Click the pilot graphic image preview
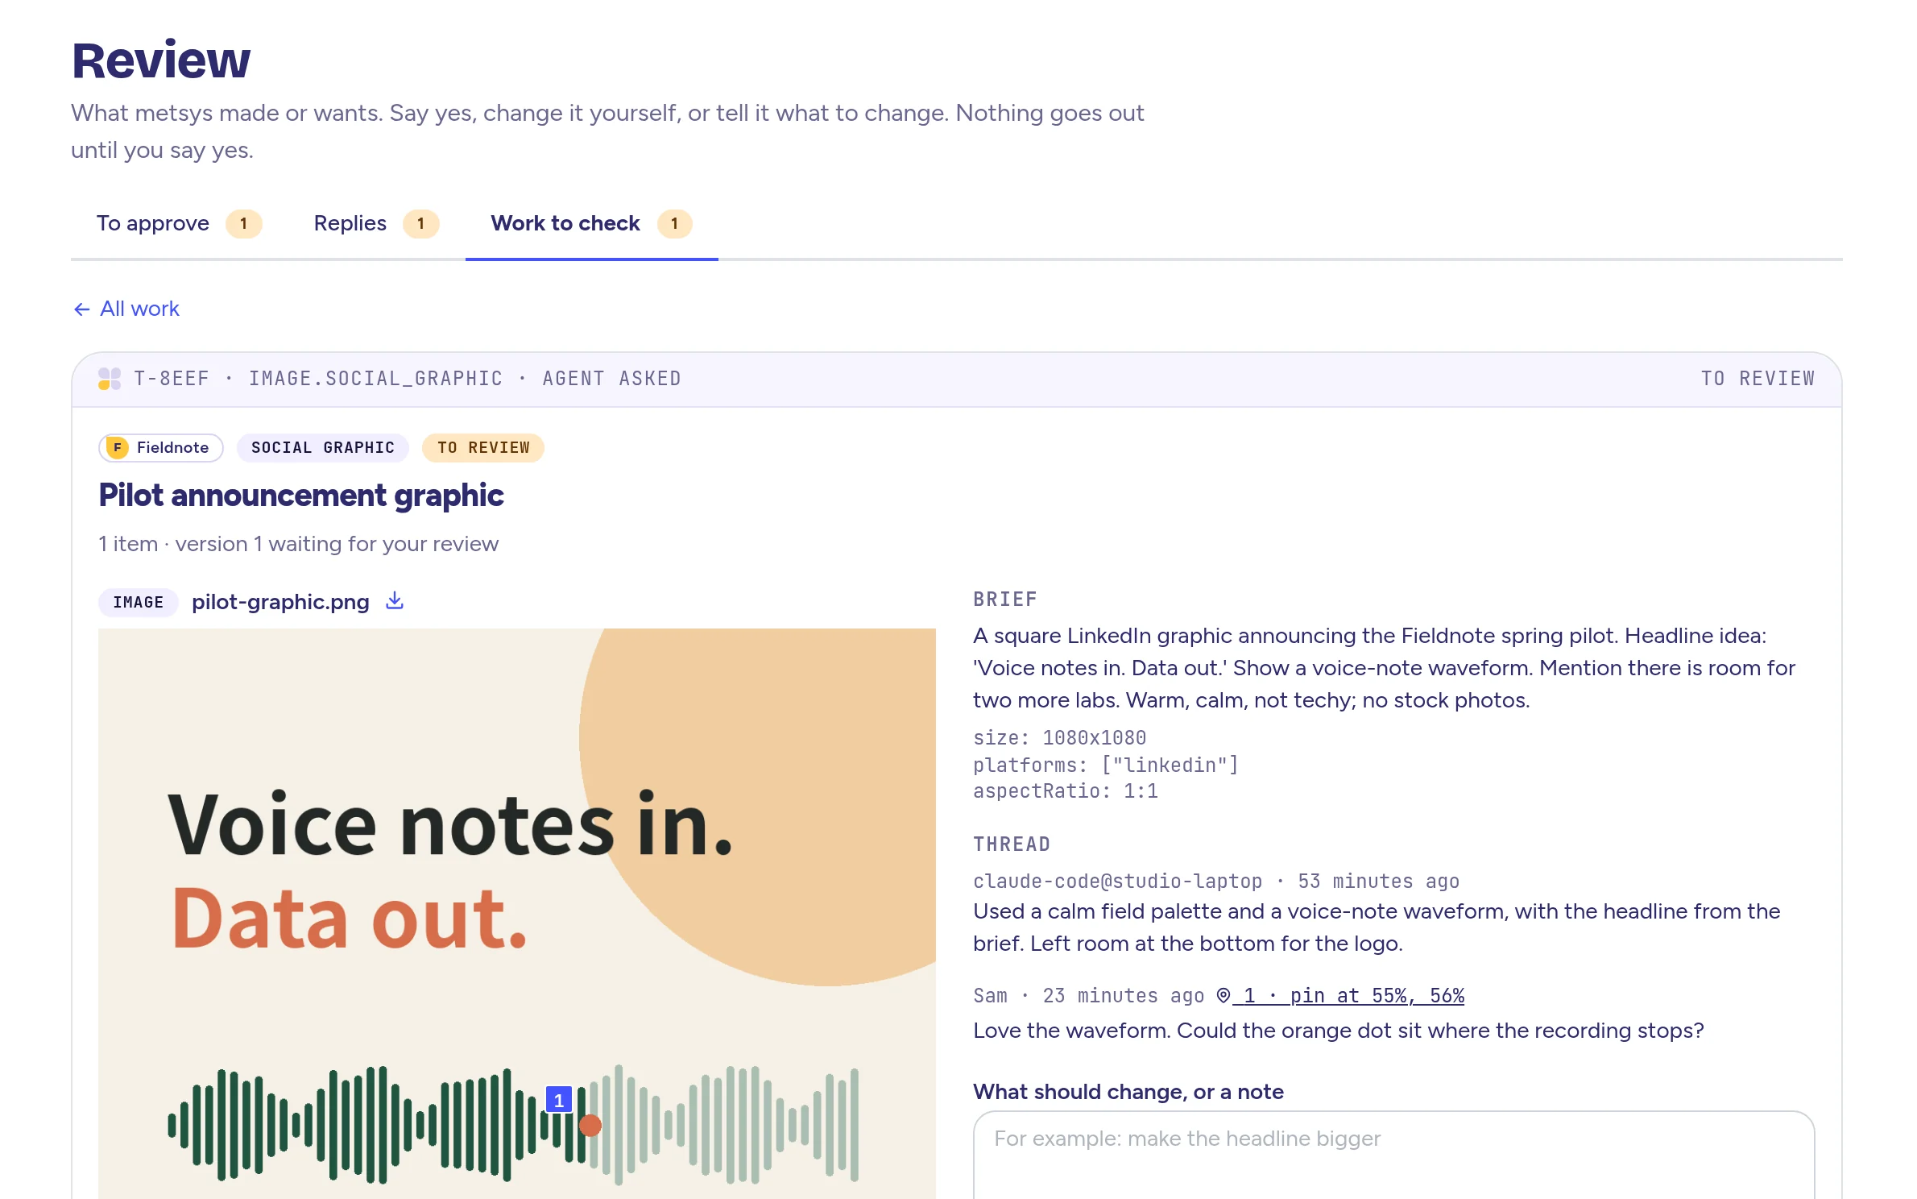This screenshot has width=1917, height=1199. [517, 914]
